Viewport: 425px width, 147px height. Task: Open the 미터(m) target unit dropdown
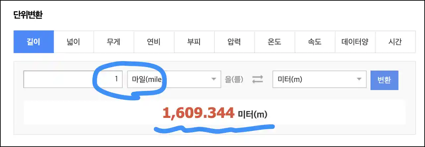(320, 79)
